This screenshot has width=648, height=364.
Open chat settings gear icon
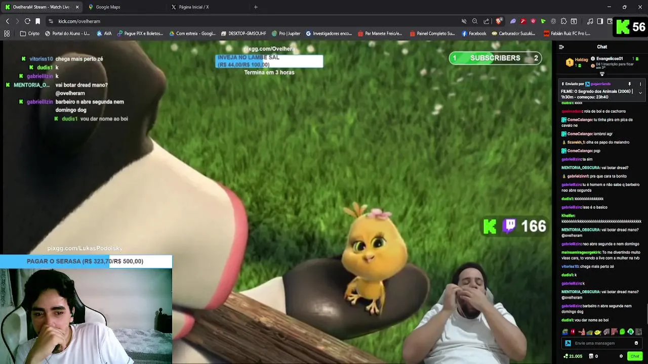point(621,356)
